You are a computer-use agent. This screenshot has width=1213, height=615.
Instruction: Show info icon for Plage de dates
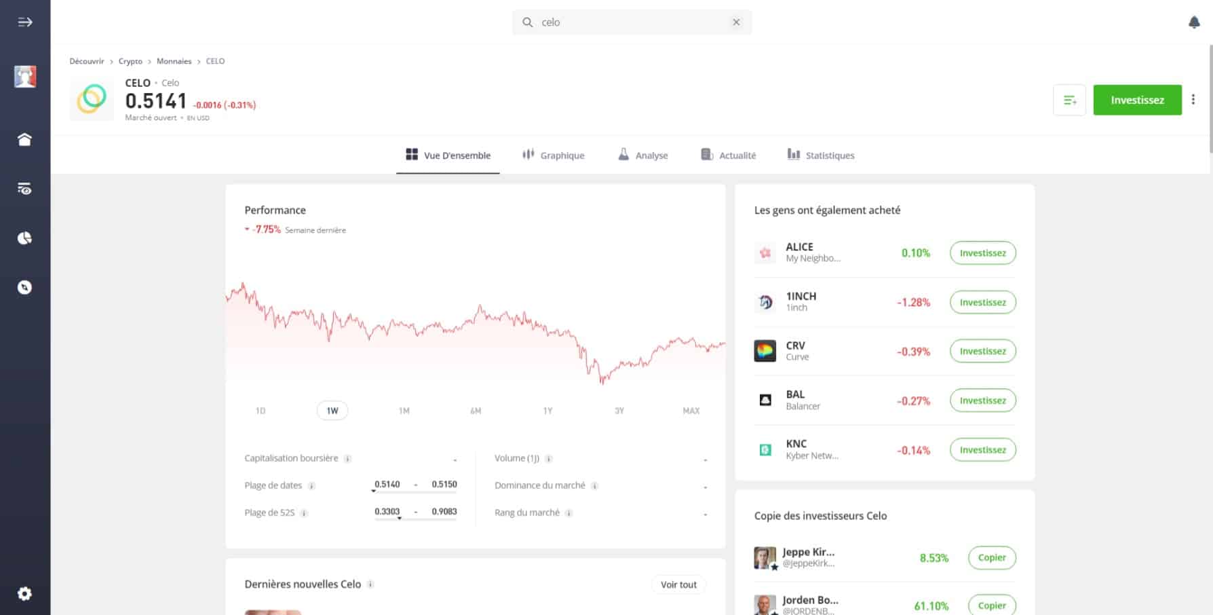tap(311, 486)
